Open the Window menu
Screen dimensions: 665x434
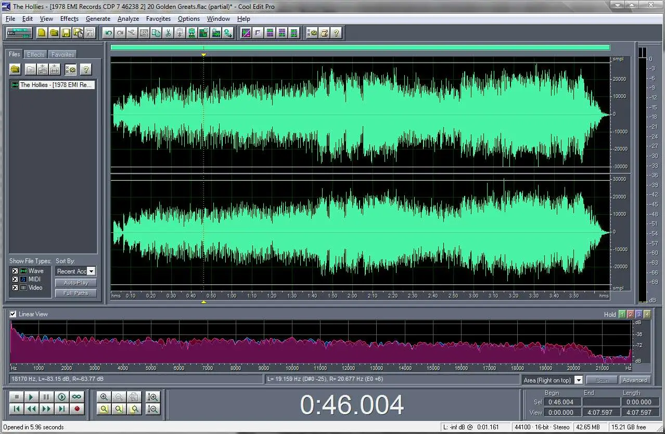click(219, 19)
